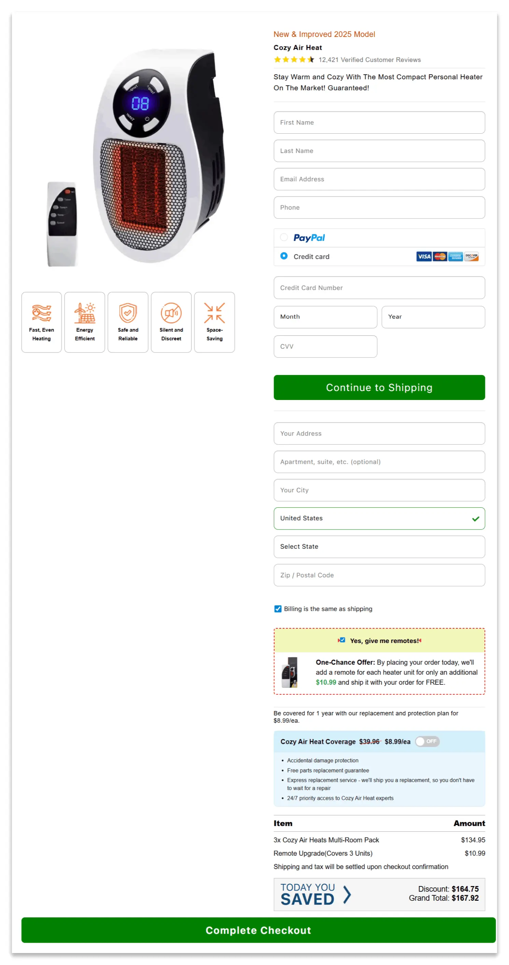Click the 12,421 Verified Customer Reviews link
Viewport: 509px width, 965px height.
(369, 59)
